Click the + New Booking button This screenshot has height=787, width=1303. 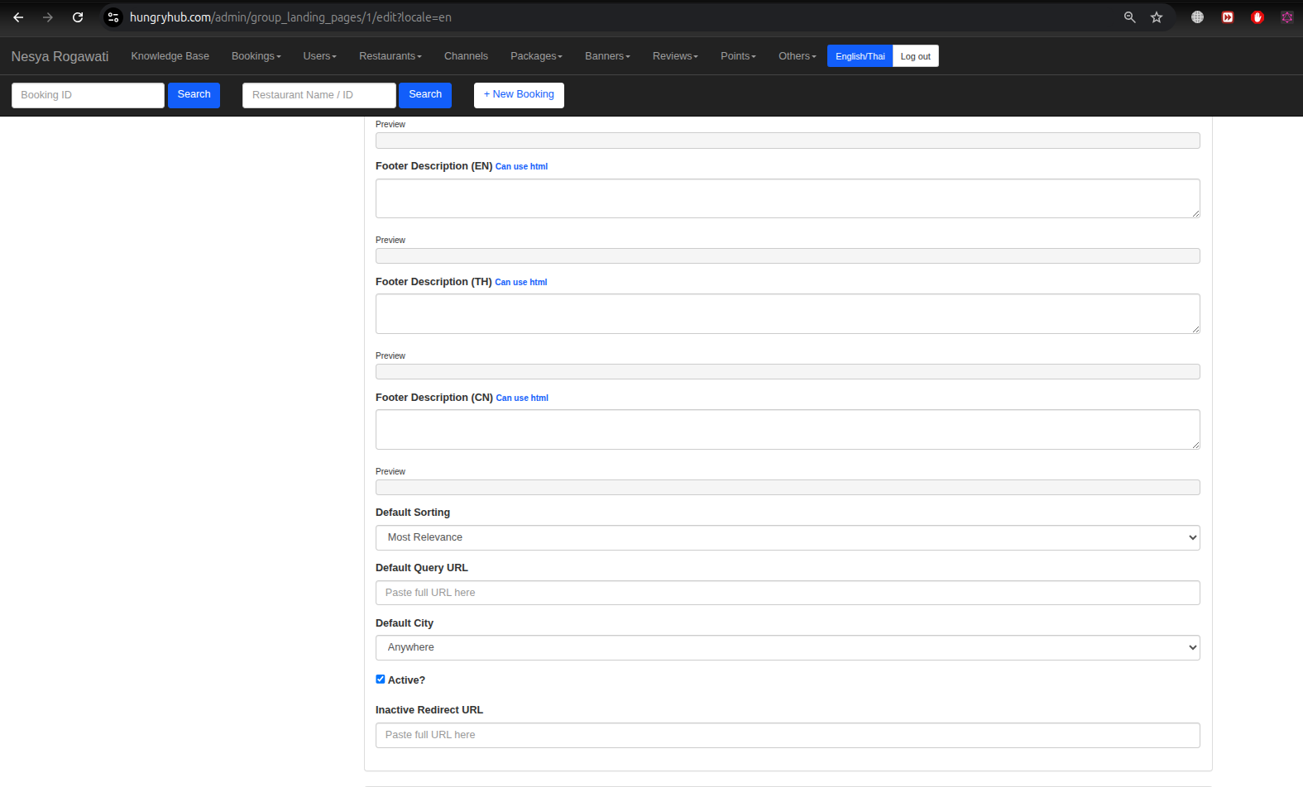[x=519, y=95]
